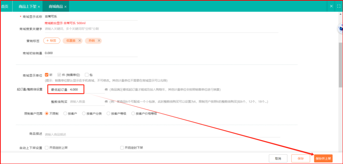This screenshot has width=343, height=164.
Task: Enable 开启定时下架 checkbox
Action: click(x=122, y=148)
